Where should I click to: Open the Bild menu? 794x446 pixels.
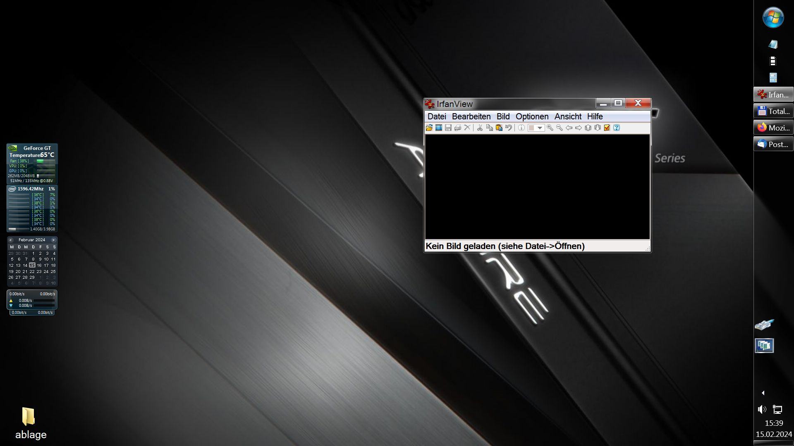click(x=503, y=116)
